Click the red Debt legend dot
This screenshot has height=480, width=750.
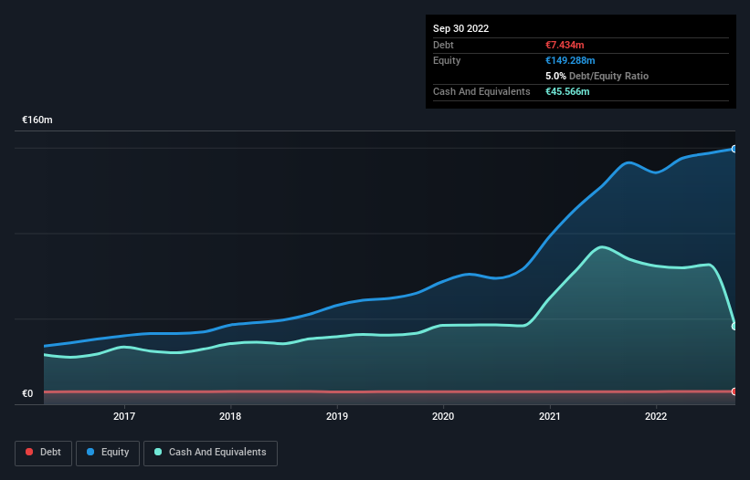click(x=29, y=452)
